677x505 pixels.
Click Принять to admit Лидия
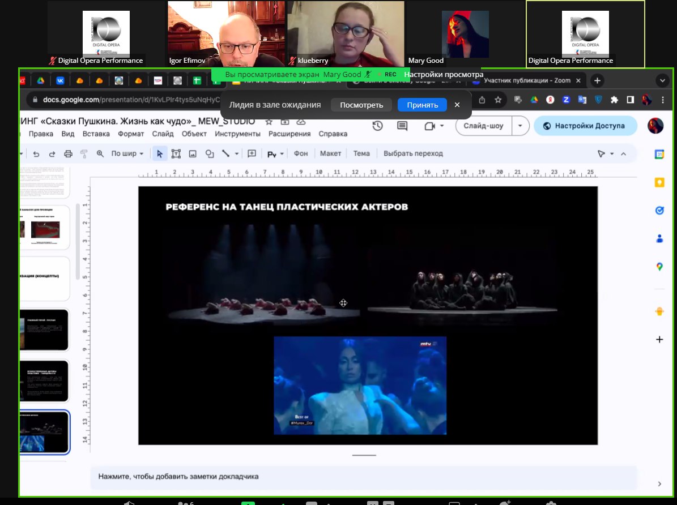click(x=422, y=105)
